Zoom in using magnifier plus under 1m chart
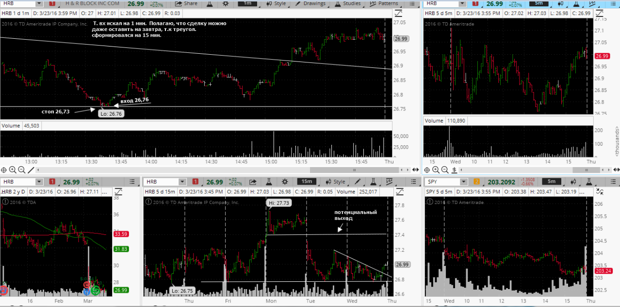Viewport: 620px width, 307px height. click(x=13, y=170)
